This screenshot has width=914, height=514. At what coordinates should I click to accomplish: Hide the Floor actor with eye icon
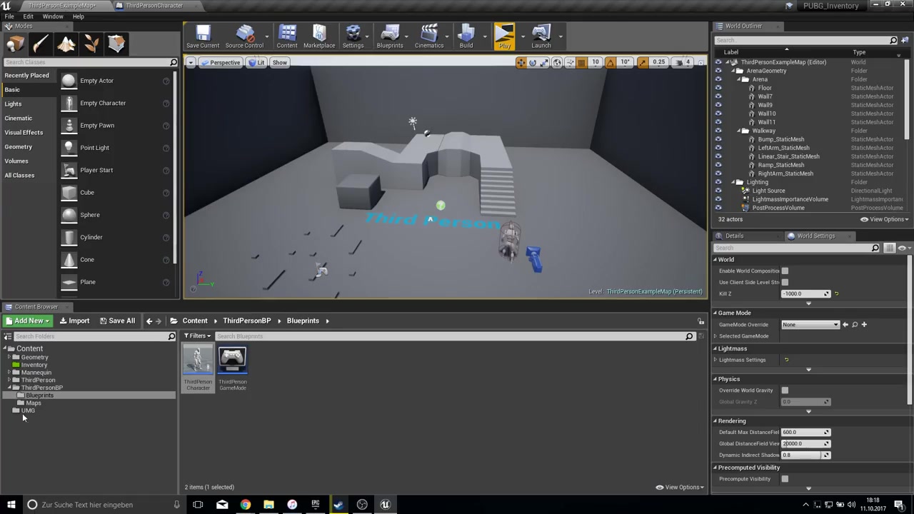point(718,88)
